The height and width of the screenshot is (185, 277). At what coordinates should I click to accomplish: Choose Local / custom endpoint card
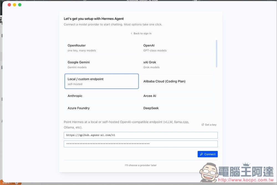(102, 81)
